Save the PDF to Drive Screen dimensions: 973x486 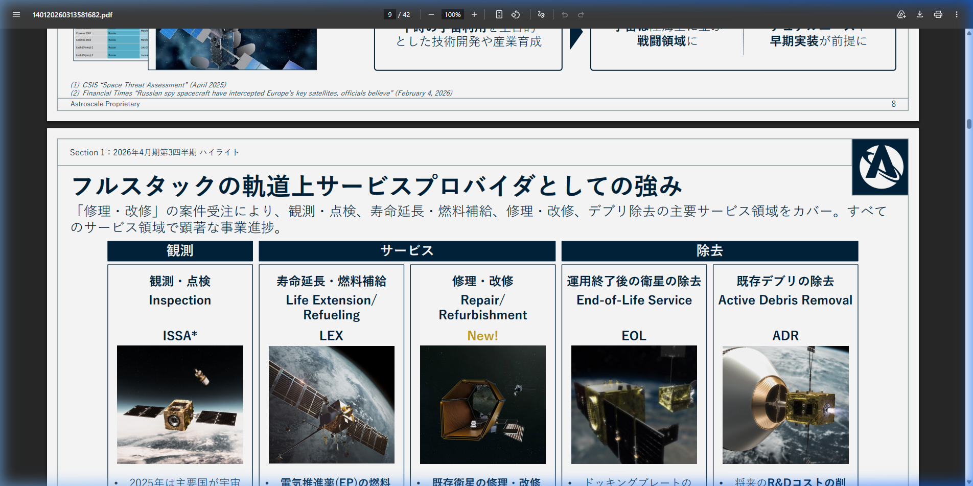pyautogui.click(x=901, y=14)
